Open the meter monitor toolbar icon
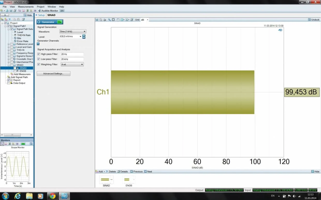Screen dimensions: 321x200 [x=27, y=11]
